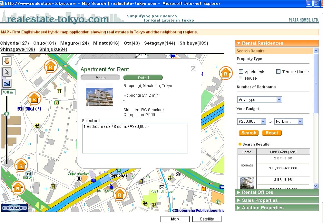The image size is (323, 223).
Task: Select the zoom area tool
Action: pos(7,83)
